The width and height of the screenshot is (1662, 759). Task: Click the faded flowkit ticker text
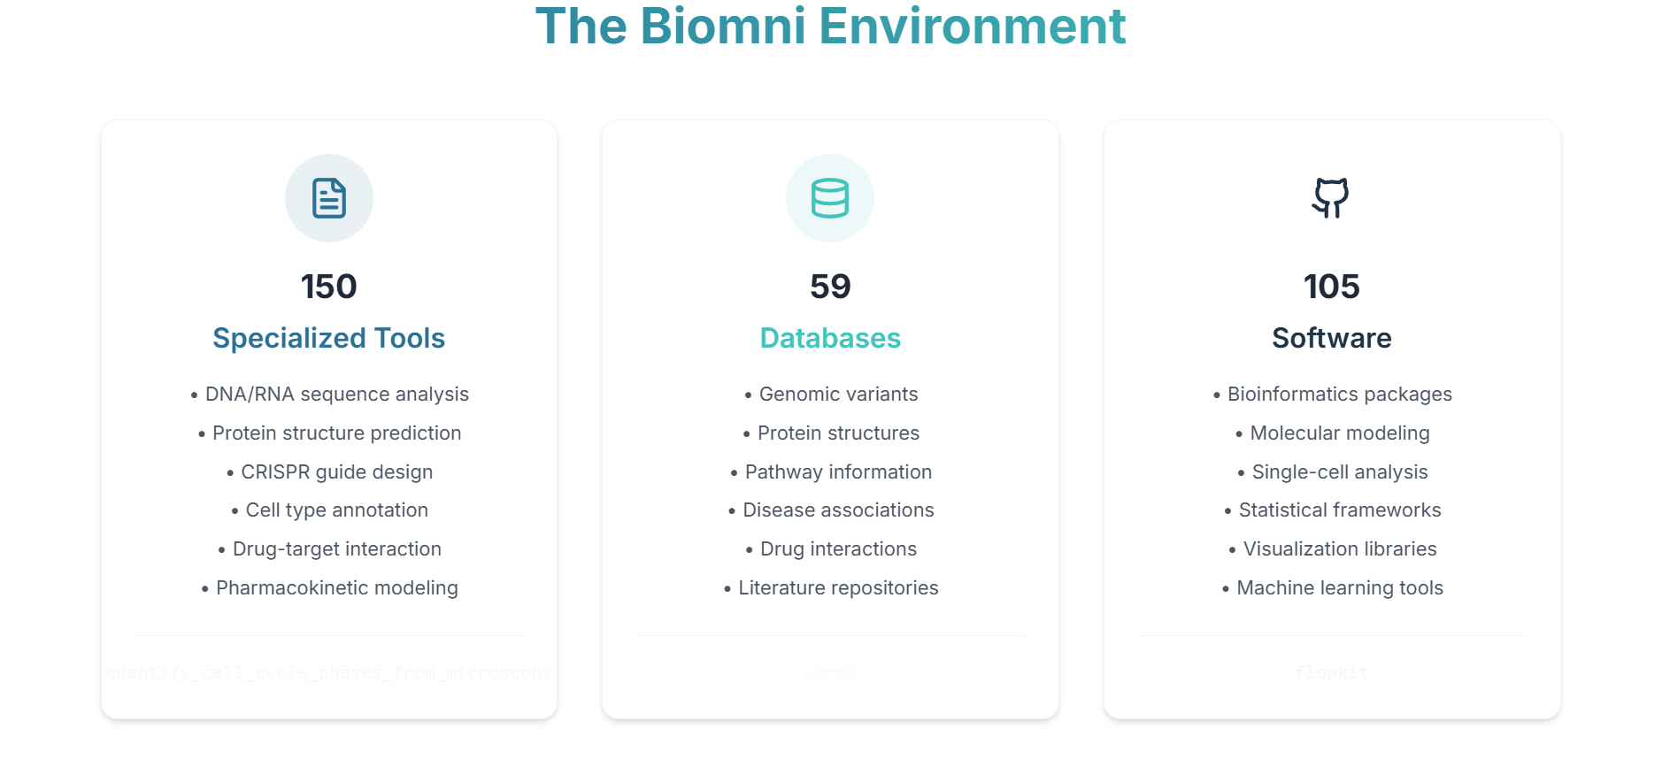tap(1332, 672)
